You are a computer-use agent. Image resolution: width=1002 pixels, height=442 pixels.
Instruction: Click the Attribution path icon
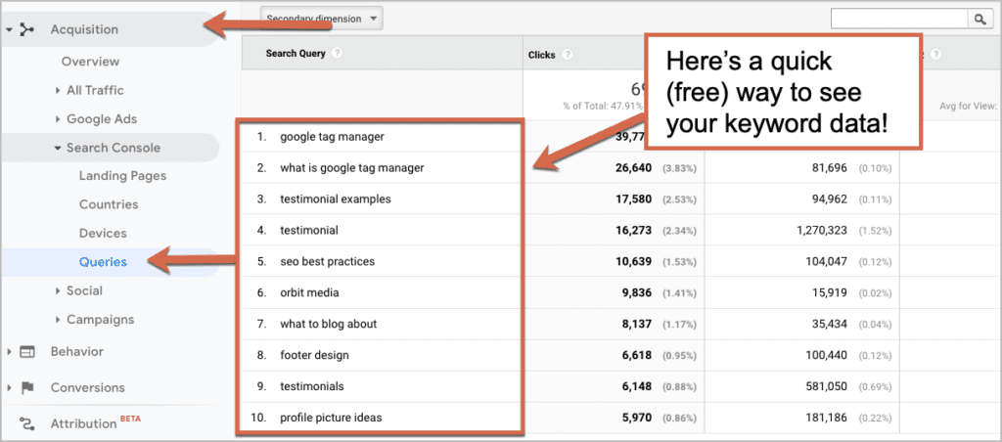[26, 423]
